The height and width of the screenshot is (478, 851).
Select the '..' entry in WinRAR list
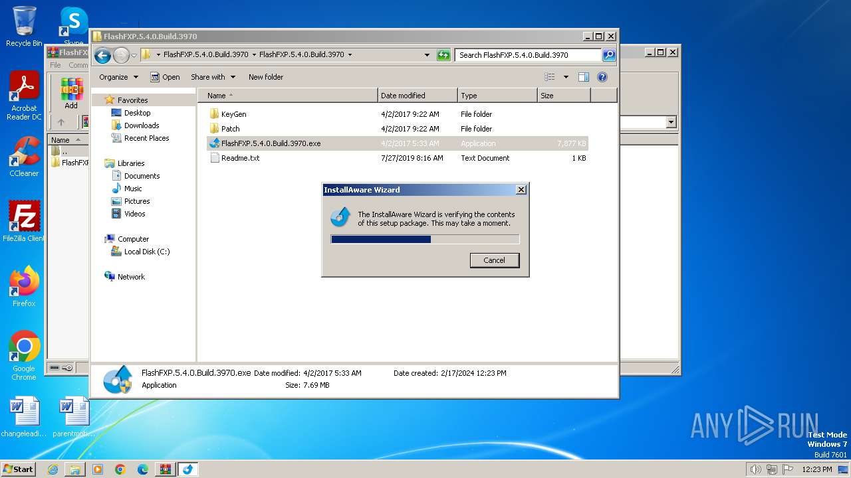pyautogui.click(x=64, y=151)
